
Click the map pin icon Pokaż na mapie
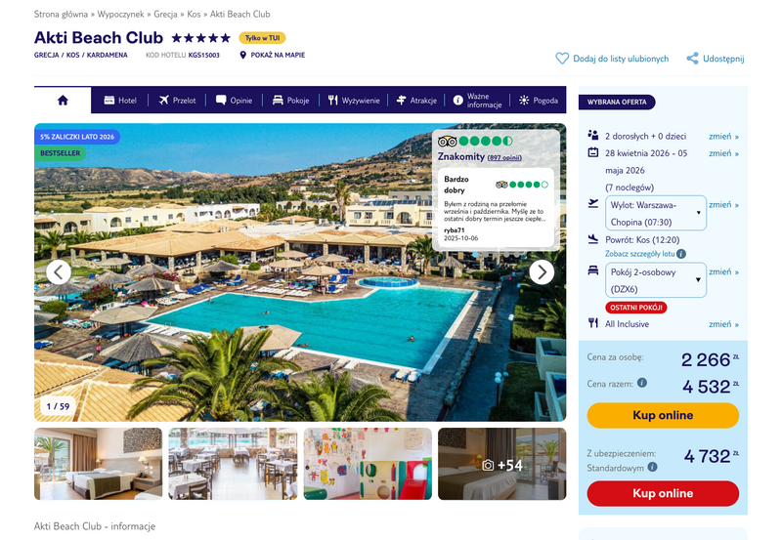[242, 55]
